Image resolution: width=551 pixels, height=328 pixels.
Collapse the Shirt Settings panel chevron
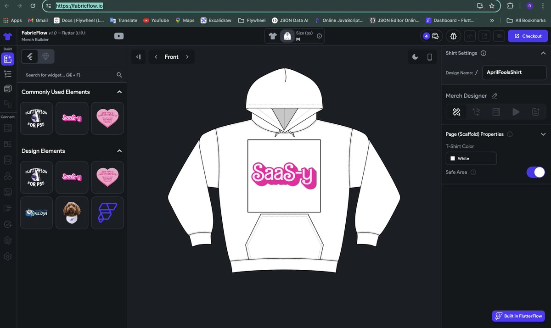tap(543, 53)
